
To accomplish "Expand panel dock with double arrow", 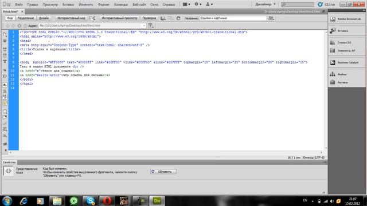I will click(x=364, y=10).
